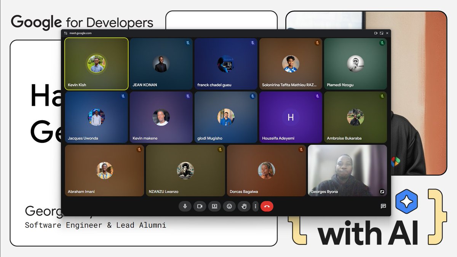Select Kevin Kish's profile avatar

coord(96,64)
